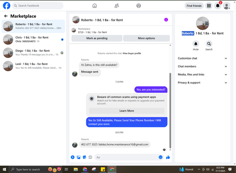
Task: Go back with the Marketplace back arrow
Action: (6, 16)
